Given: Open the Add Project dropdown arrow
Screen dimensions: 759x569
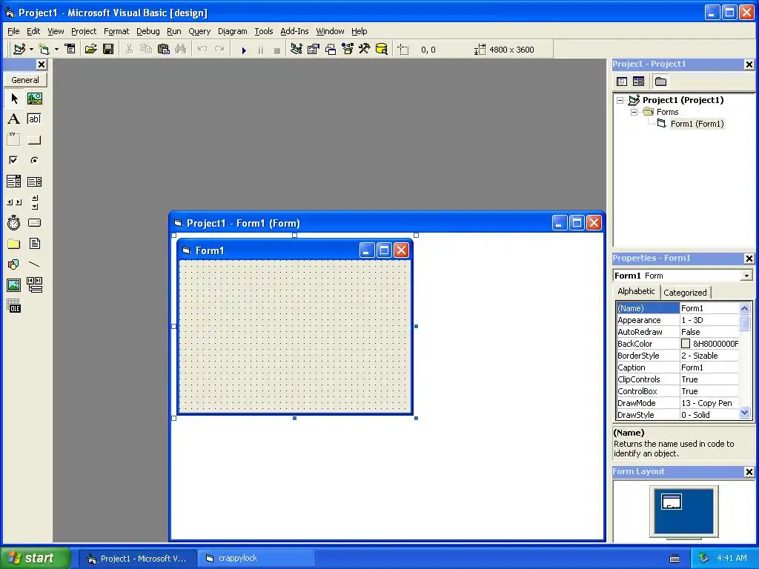Looking at the screenshot, I should (31, 50).
